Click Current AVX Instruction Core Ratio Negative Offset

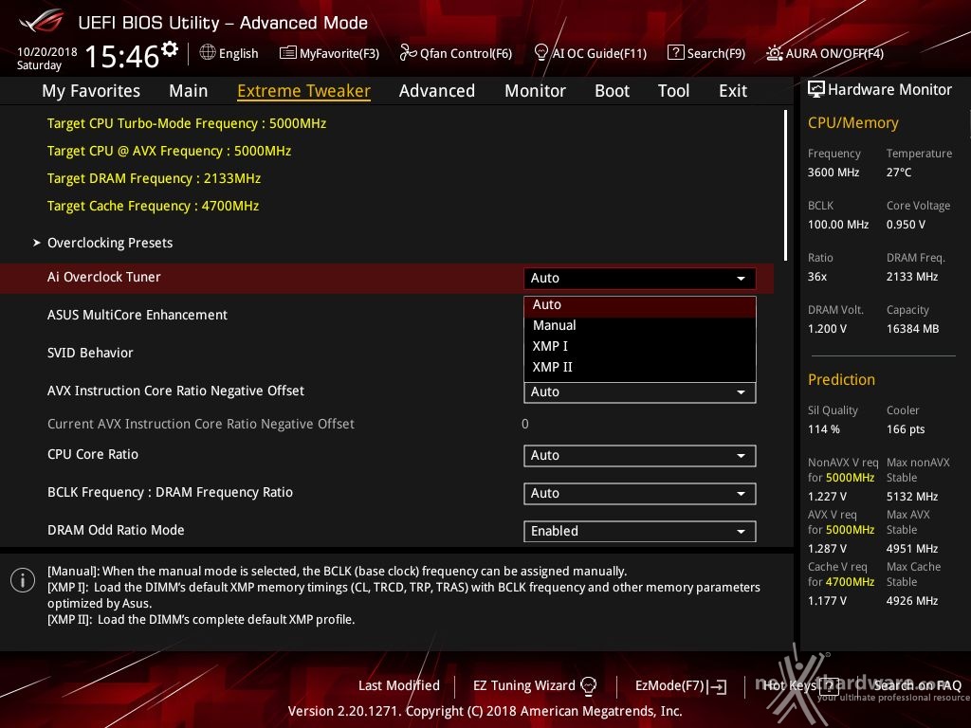pyautogui.click(x=201, y=424)
